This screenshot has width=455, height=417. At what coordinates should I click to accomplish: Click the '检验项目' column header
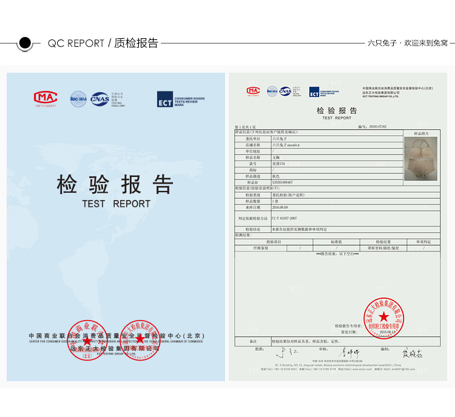click(x=274, y=242)
